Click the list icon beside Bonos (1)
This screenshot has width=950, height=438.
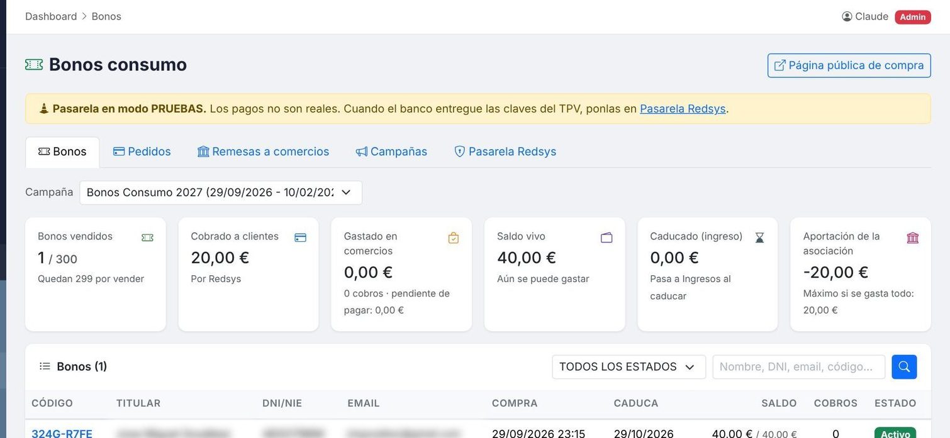[x=45, y=366]
